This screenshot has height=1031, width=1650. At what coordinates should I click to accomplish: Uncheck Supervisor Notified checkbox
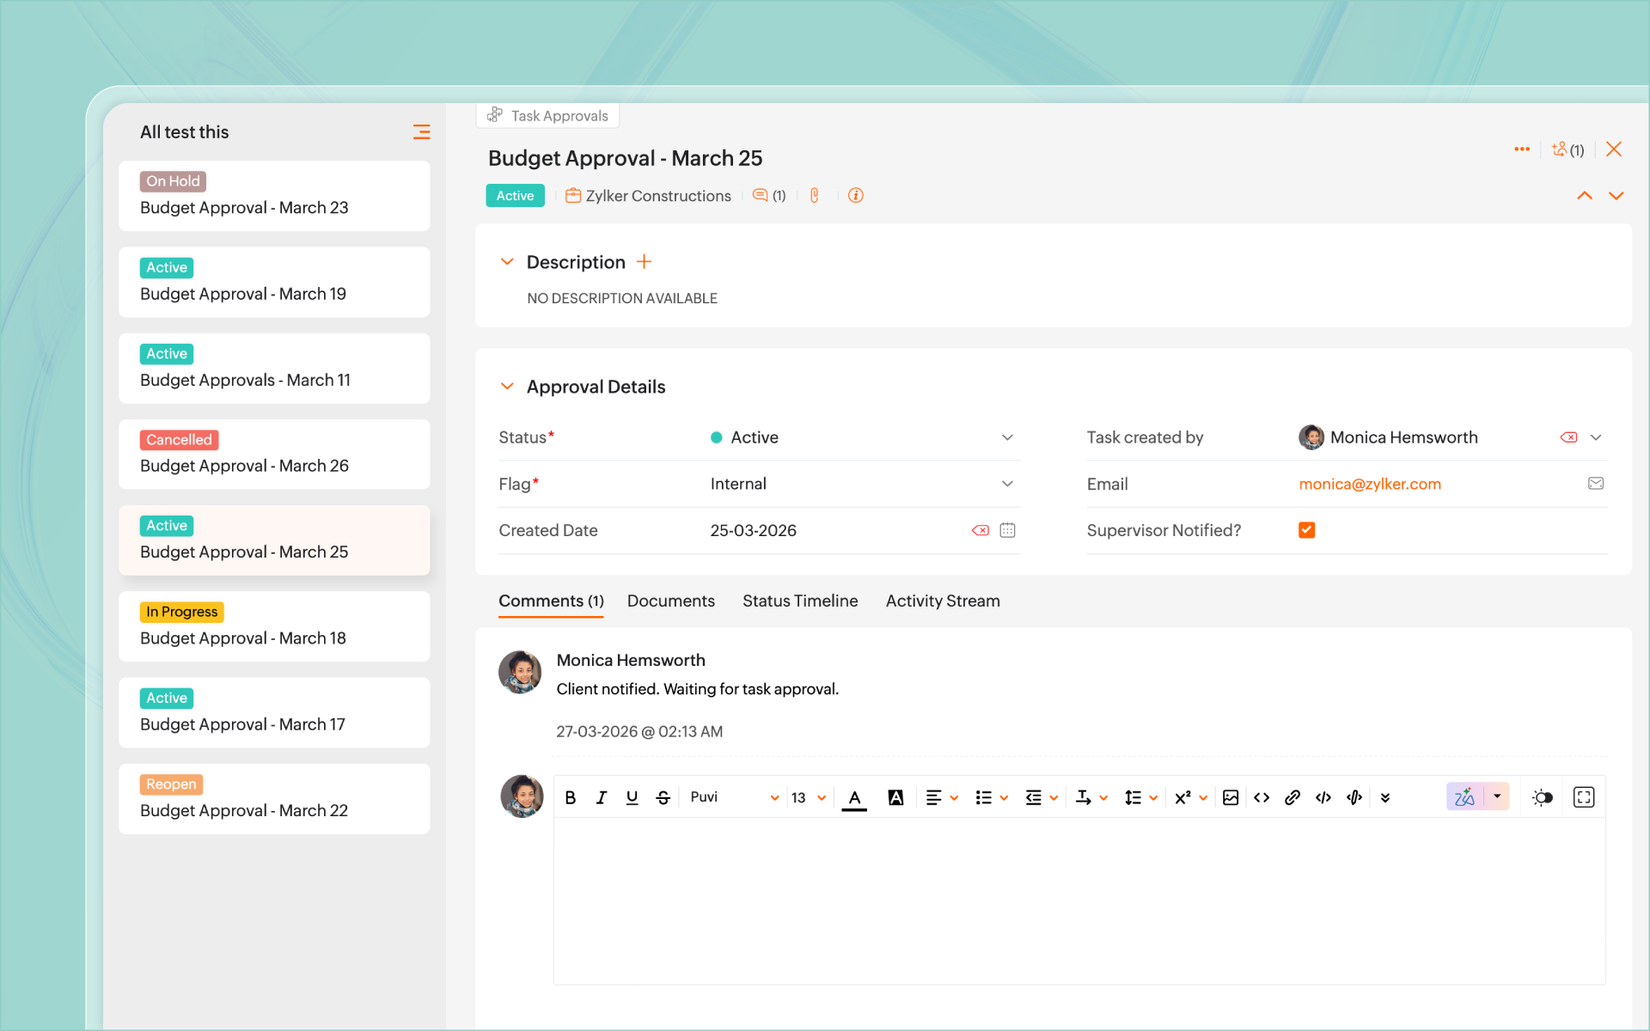pos(1306,530)
